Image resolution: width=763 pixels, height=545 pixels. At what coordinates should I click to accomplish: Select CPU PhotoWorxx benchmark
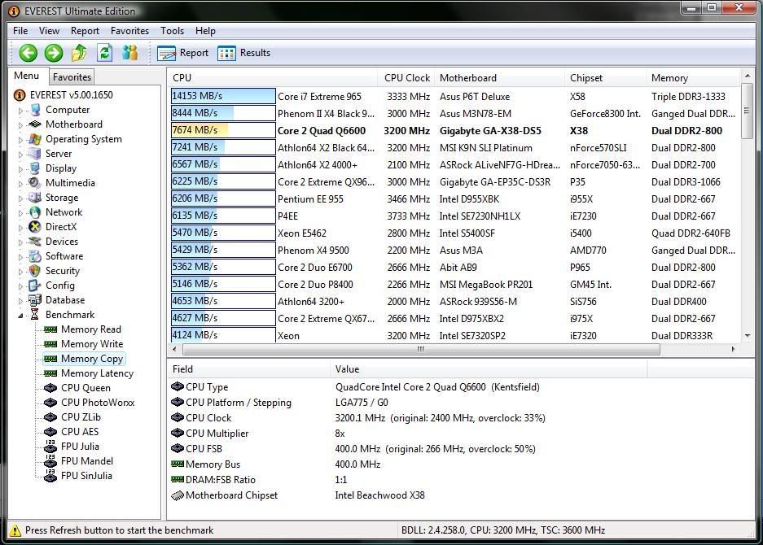point(98,403)
